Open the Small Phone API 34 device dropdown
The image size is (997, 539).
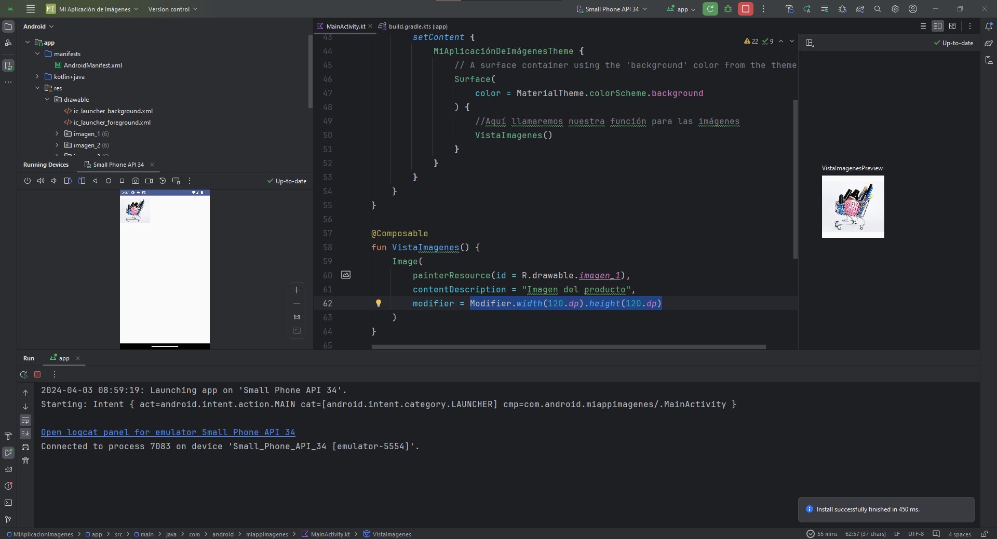pyautogui.click(x=612, y=9)
